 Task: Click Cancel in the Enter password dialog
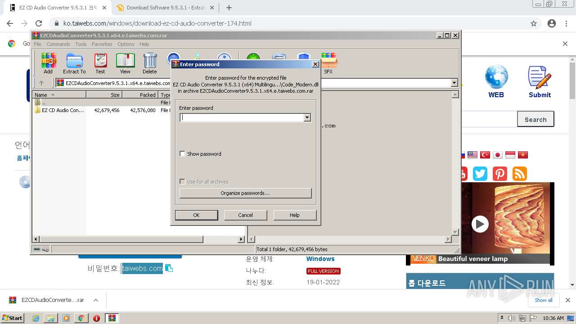[245, 215]
